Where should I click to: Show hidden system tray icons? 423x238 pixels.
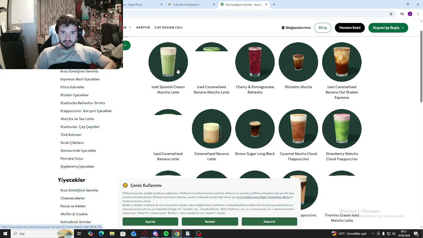pos(373,234)
